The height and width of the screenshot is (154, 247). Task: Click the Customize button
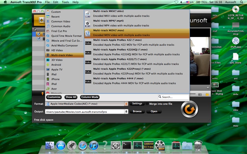[x=54, y=97]
